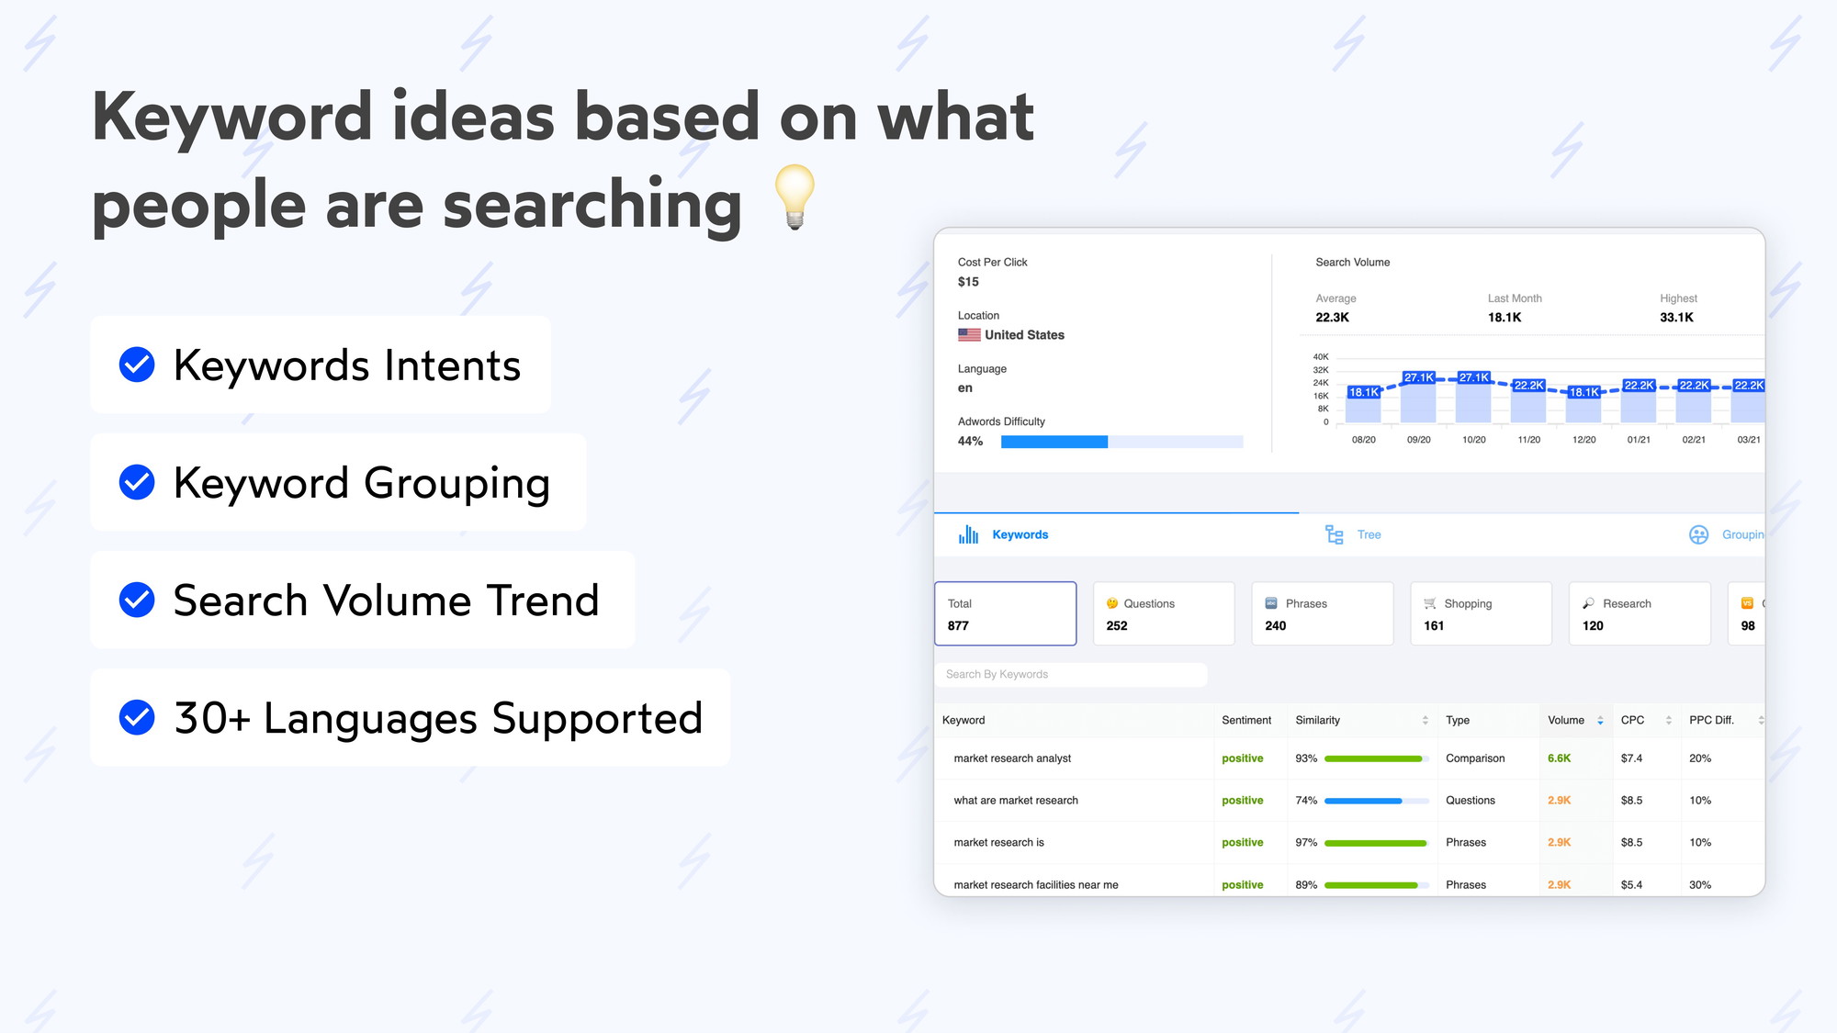
Task: Click the Grouping icon
Action: (1698, 534)
